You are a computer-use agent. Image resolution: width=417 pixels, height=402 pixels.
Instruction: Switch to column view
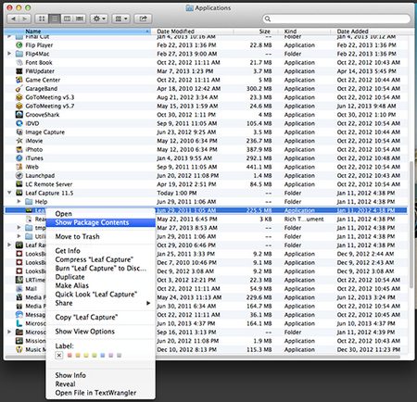67,19
